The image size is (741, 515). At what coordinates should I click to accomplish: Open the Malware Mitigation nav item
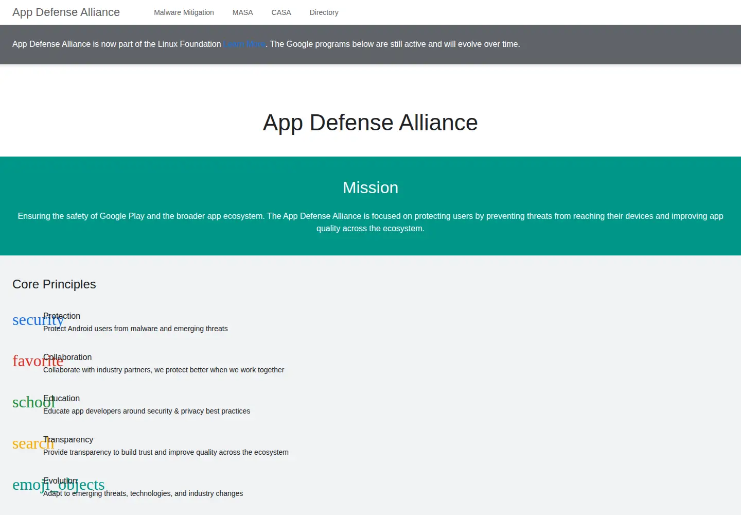184,12
